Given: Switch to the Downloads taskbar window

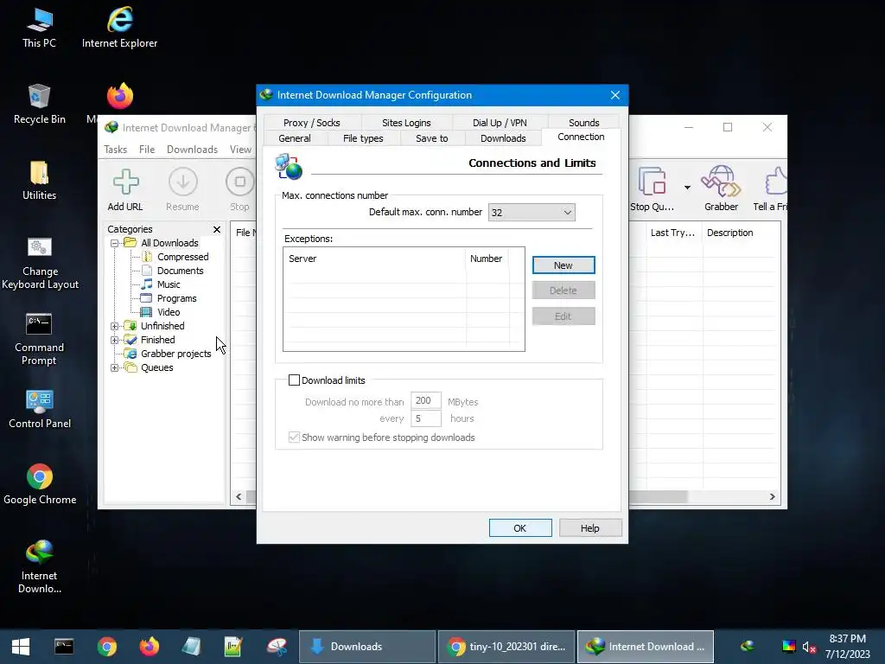Looking at the screenshot, I should pyautogui.click(x=366, y=647).
